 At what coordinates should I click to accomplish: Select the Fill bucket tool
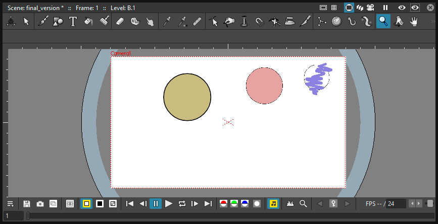(x=88, y=22)
